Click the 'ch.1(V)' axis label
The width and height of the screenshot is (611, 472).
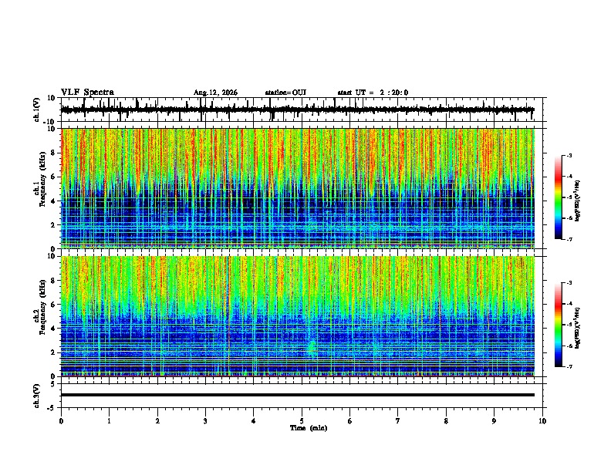click(37, 110)
